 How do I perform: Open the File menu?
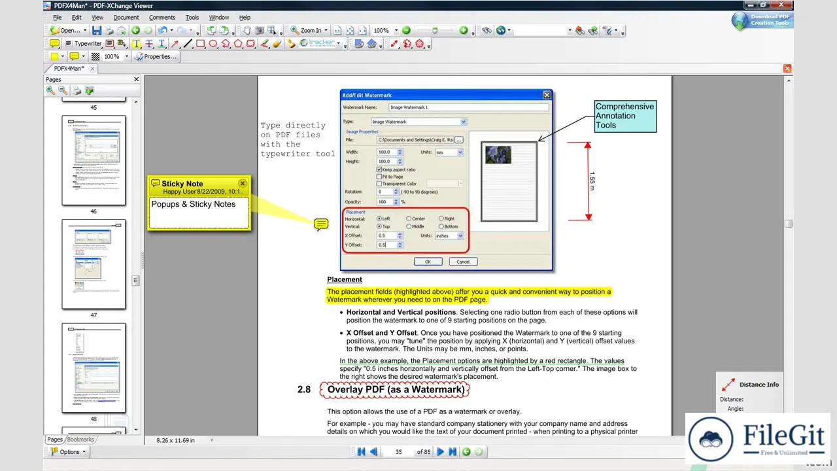[57, 17]
